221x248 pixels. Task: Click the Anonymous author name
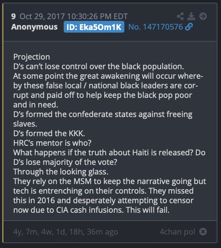click(34, 27)
